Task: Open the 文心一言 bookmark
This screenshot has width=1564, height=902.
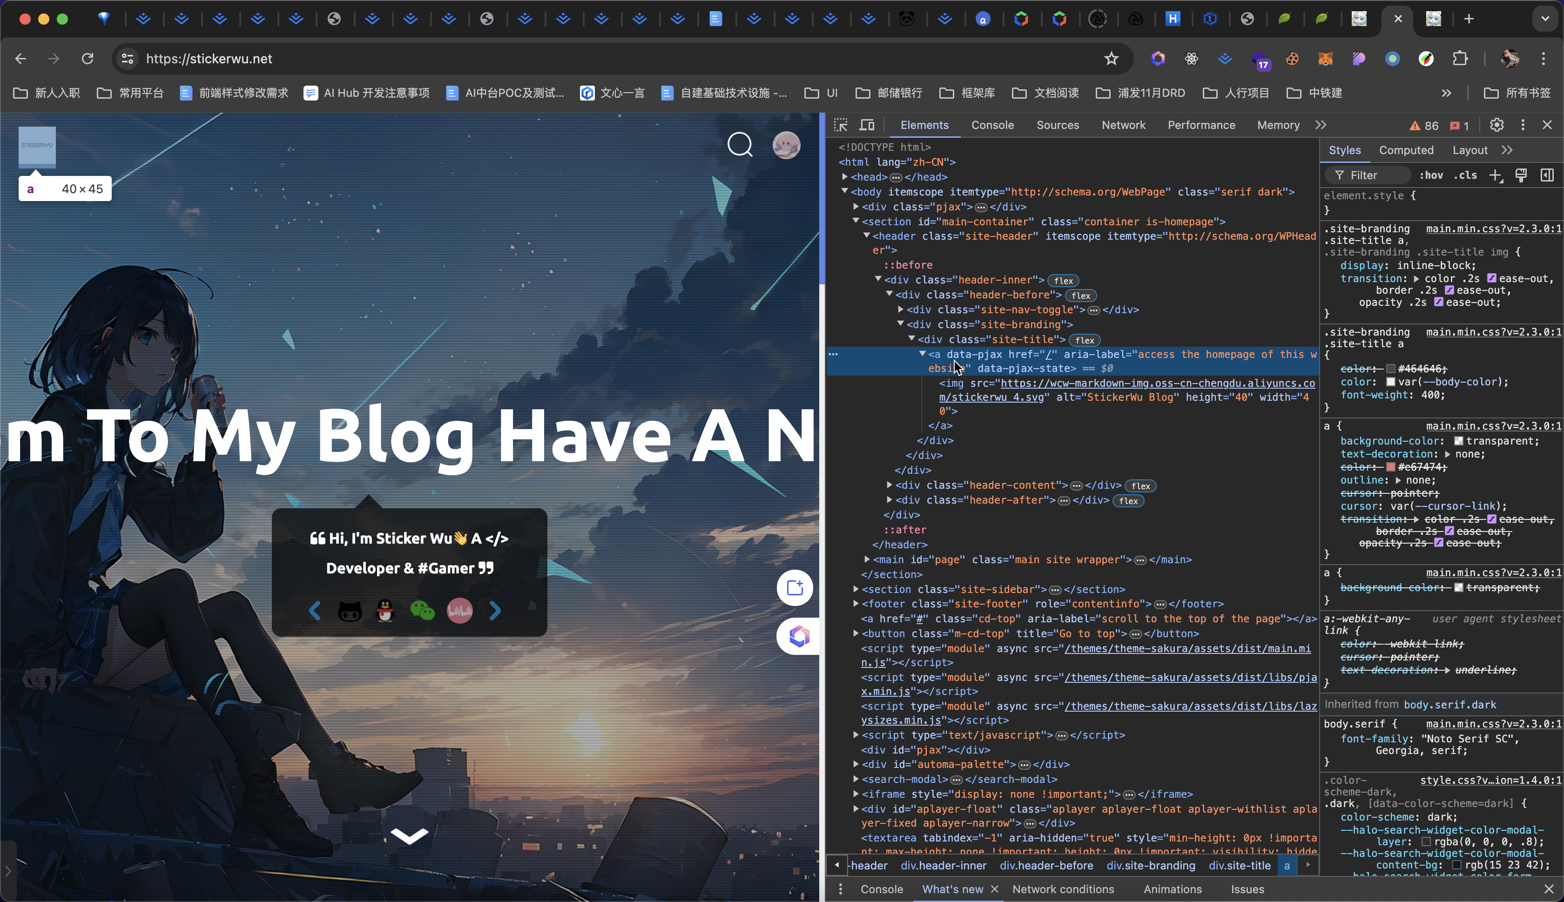Action: click(612, 93)
